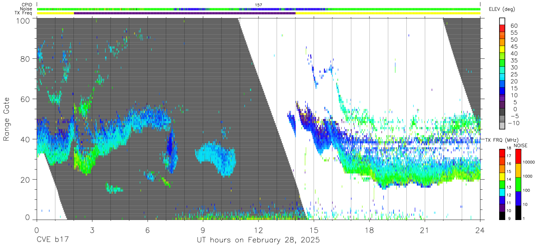The width and height of the screenshot is (540, 249).
Task: Click the 55 tick on ELEV colorbar
Action: point(513,33)
